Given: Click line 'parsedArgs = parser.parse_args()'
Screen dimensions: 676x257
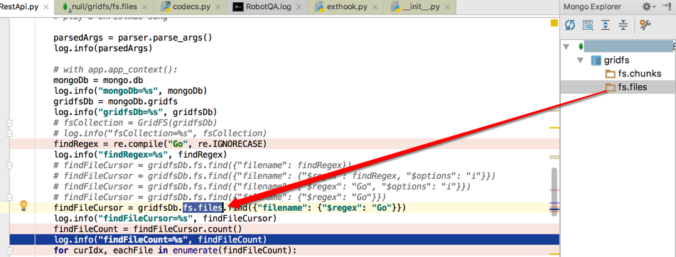Looking at the screenshot, I should point(133,38).
